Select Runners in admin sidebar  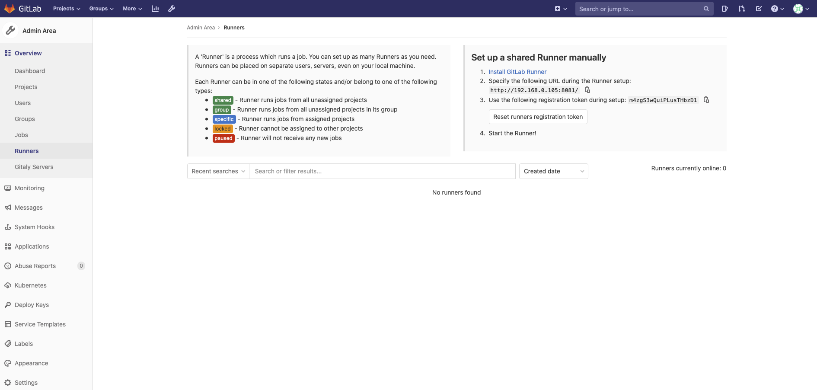pyautogui.click(x=27, y=151)
